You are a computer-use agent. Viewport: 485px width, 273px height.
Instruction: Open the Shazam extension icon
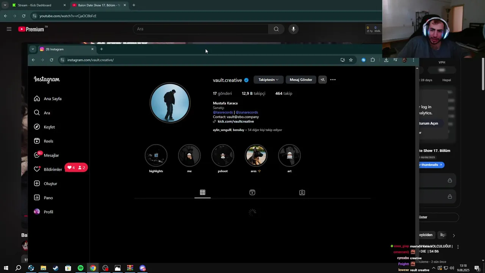(363, 60)
